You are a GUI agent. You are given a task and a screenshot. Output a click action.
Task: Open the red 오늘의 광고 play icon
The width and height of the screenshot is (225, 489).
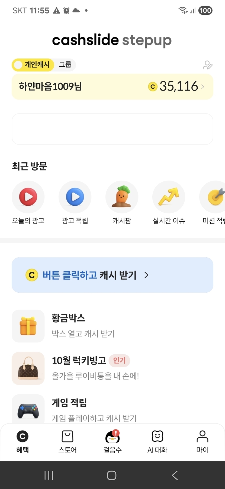[x=28, y=197]
